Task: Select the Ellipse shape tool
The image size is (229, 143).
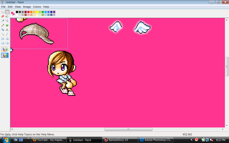Action: coord(3,43)
